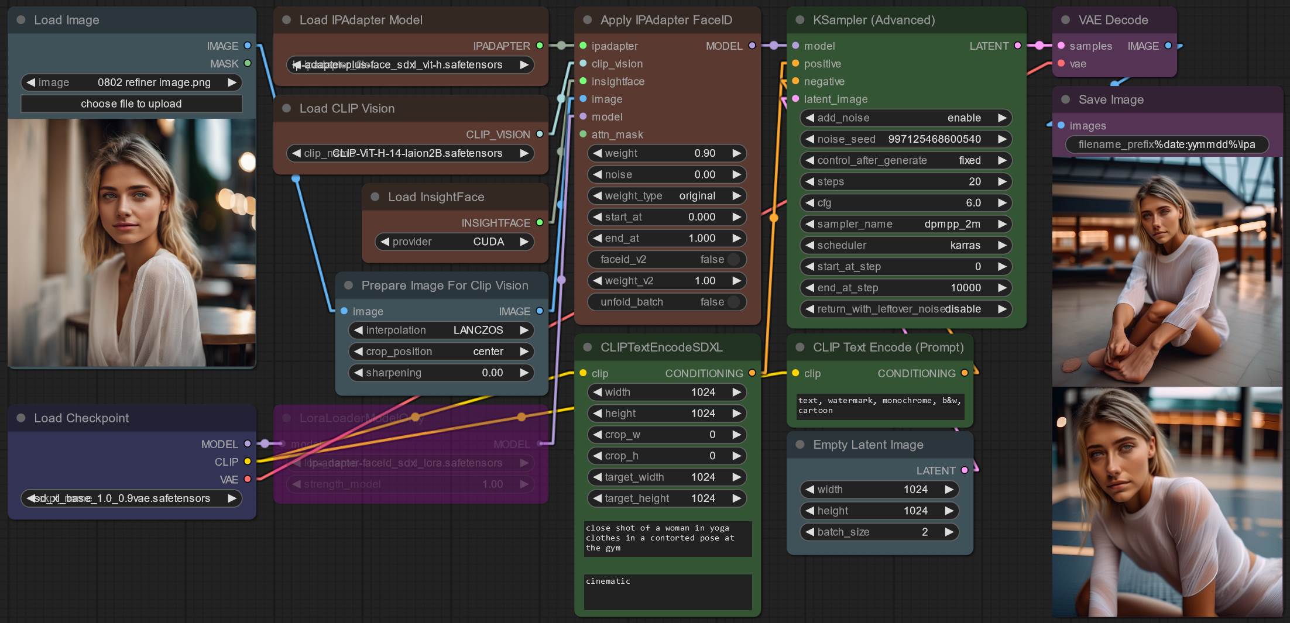
Task: Increase batch_size with the right arrow
Action: pos(949,532)
